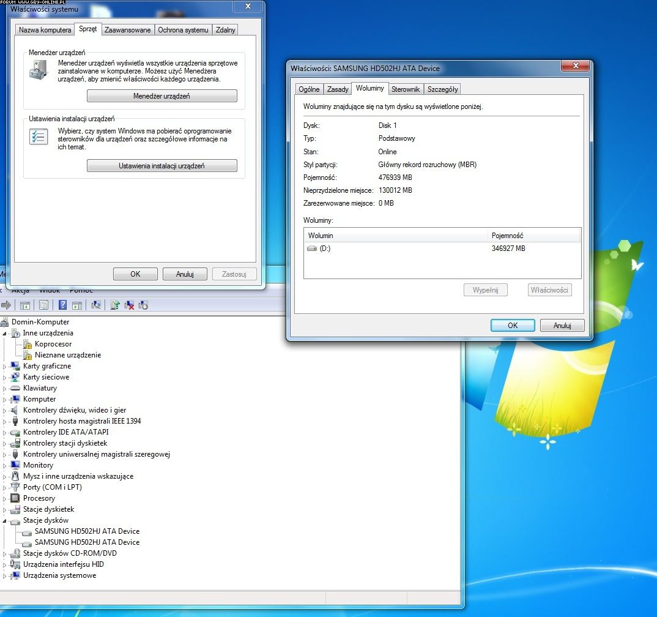
Task: Click the Monitory display icon
Action: point(15,465)
